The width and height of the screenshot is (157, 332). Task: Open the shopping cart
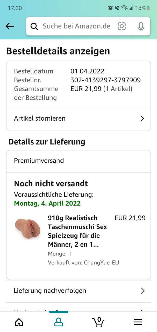pos(98,322)
